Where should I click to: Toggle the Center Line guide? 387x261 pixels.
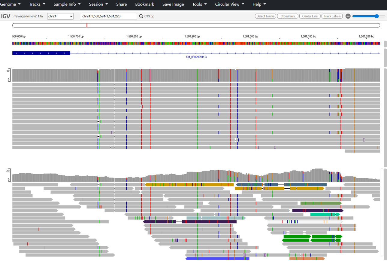pyautogui.click(x=310, y=16)
